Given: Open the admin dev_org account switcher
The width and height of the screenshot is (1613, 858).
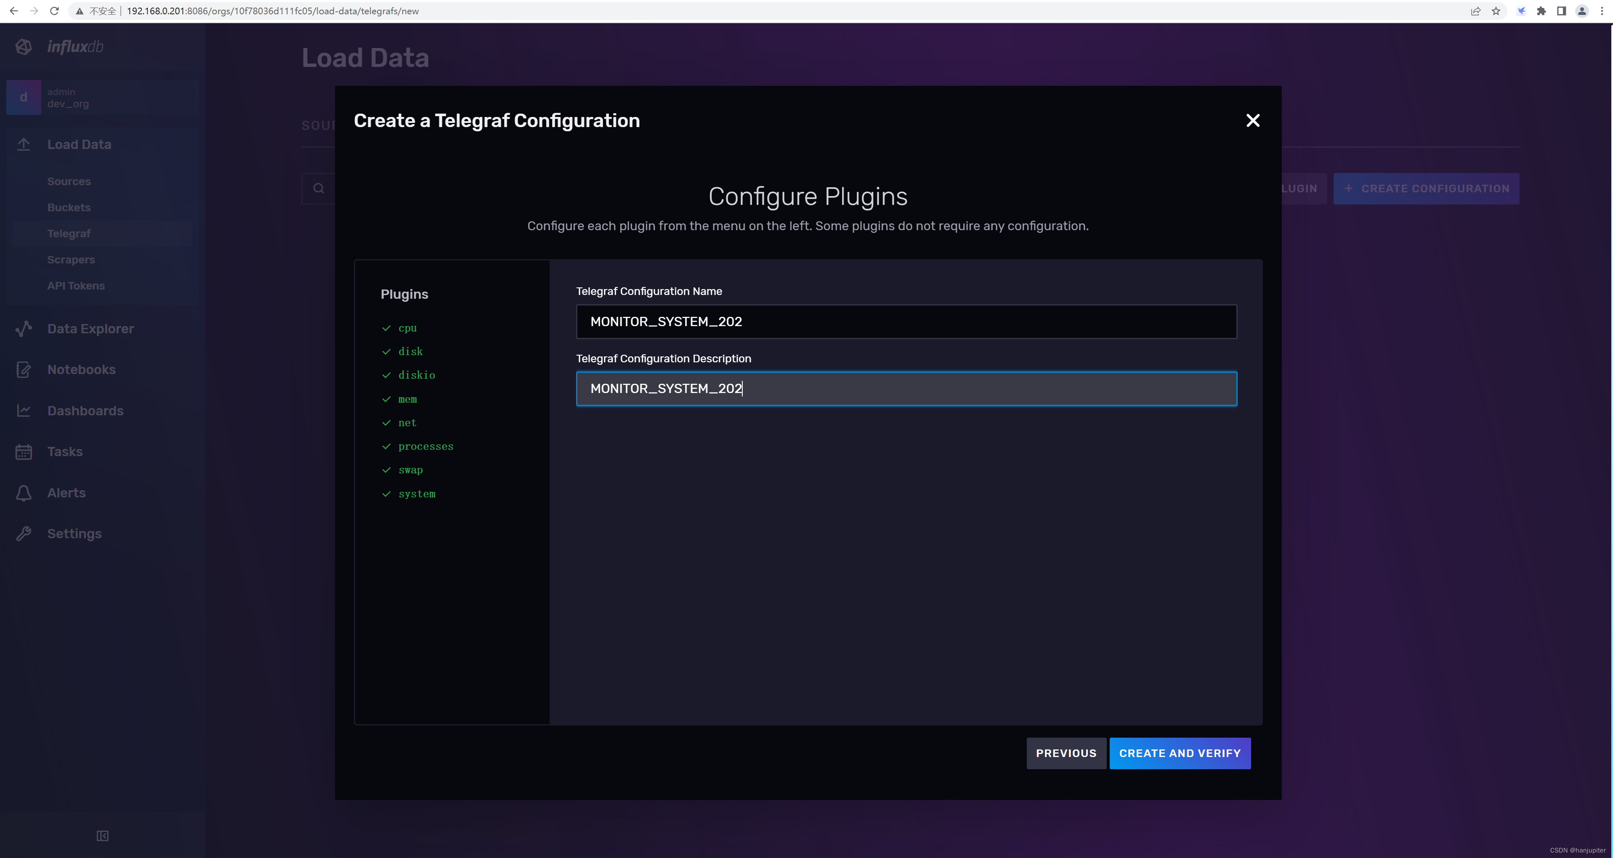Looking at the screenshot, I should 103,97.
